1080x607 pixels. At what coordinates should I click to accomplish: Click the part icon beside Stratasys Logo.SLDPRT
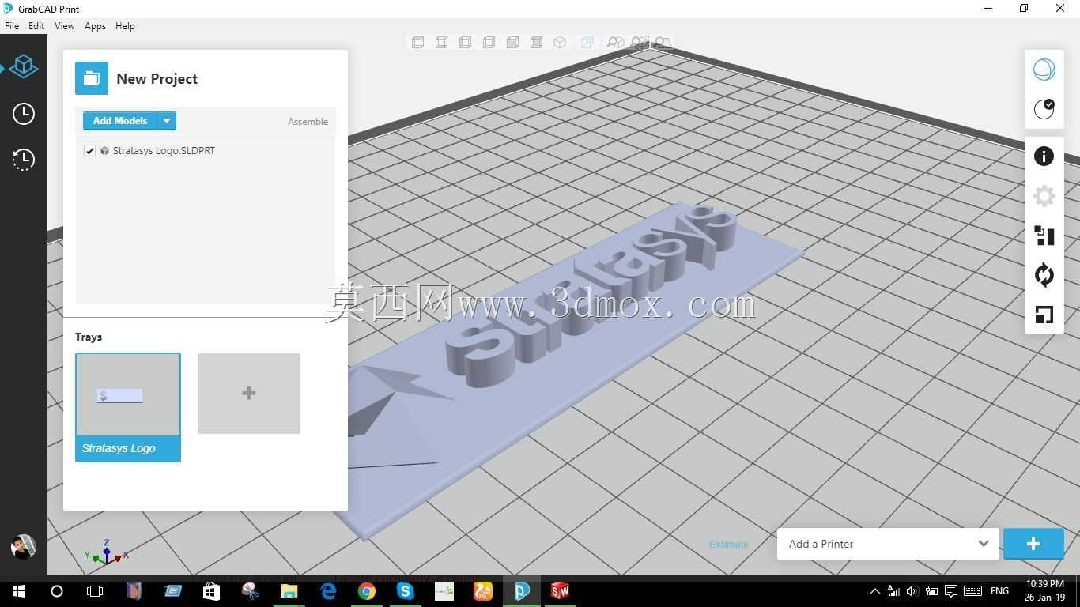pyautogui.click(x=104, y=151)
